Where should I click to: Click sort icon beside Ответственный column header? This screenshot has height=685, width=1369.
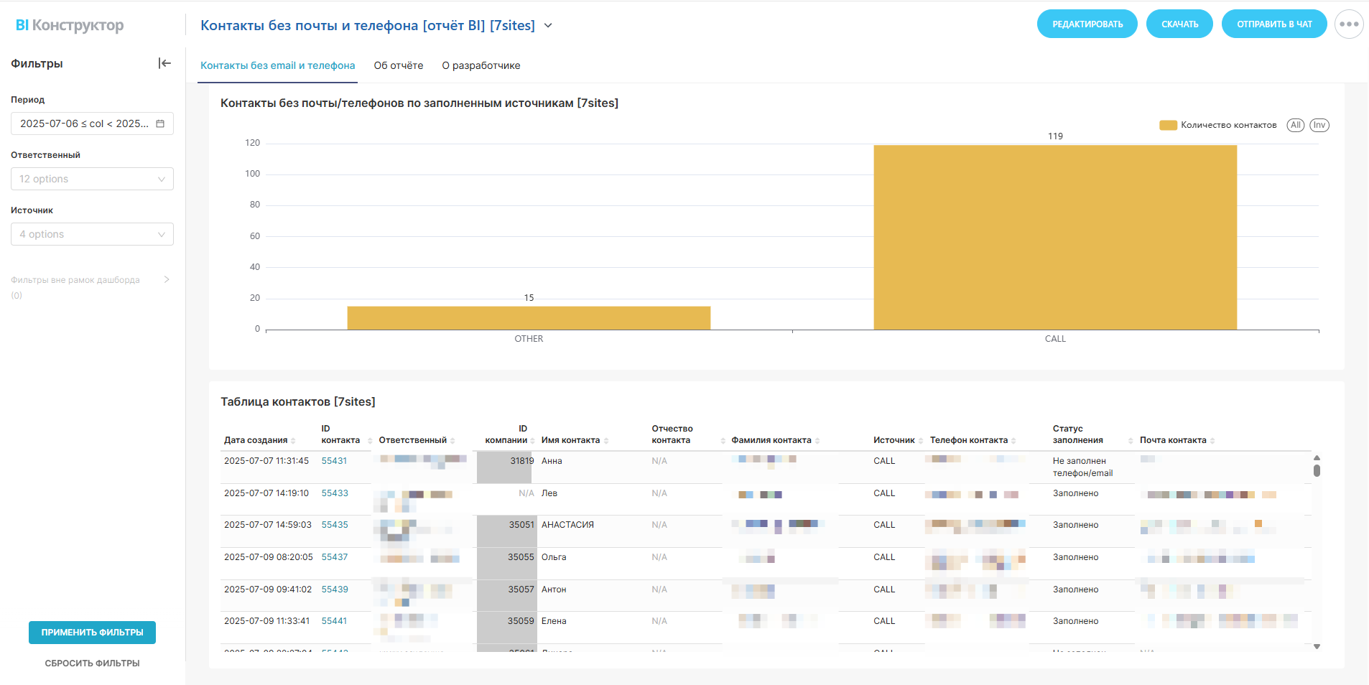pyautogui.click(x=453, y=441)
